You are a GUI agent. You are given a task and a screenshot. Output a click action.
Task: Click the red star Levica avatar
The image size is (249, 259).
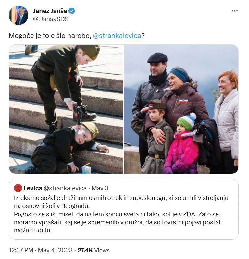click(18, 188)
